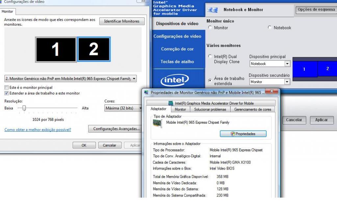Open the Cores color depth dropdown
The height and width of the screenshot is (203, 337).
point(123,108)
